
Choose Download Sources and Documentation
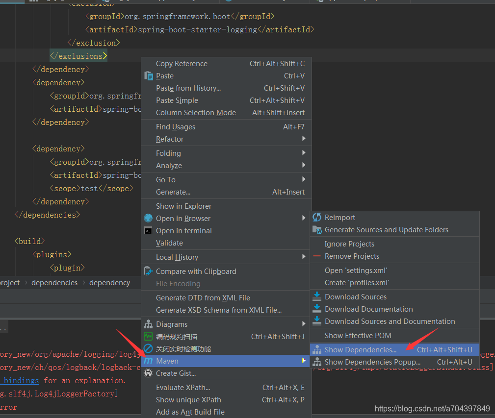394,321
